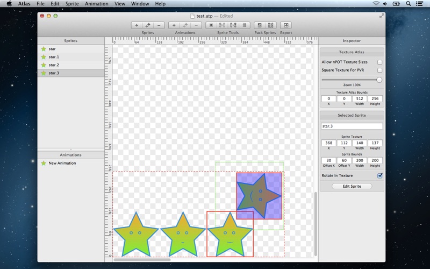Viewport: 430px width, 269px height.
Task: Select star.2 in the Sprites list
Action: (x=54, y=65)
